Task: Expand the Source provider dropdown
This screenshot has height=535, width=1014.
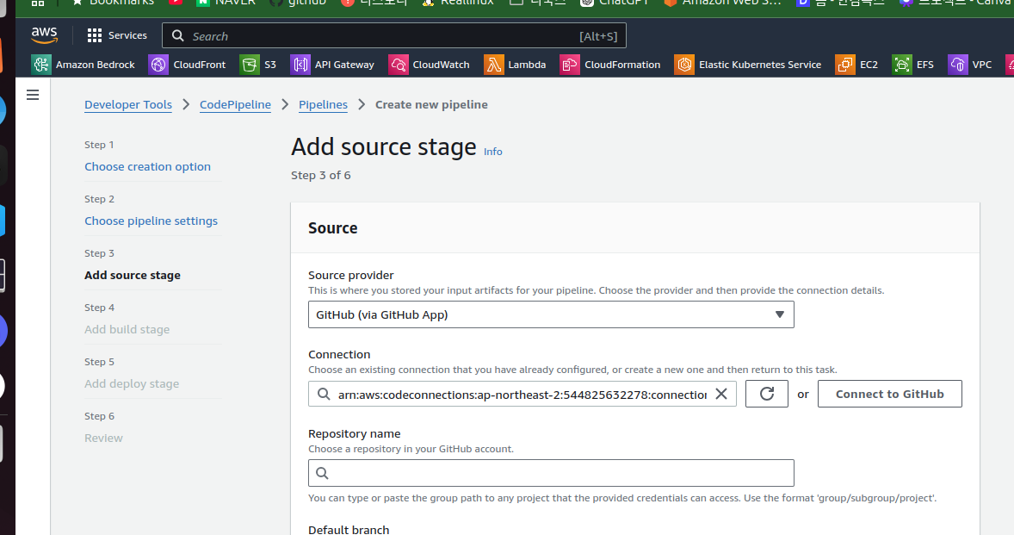Action: pos(551,314)
